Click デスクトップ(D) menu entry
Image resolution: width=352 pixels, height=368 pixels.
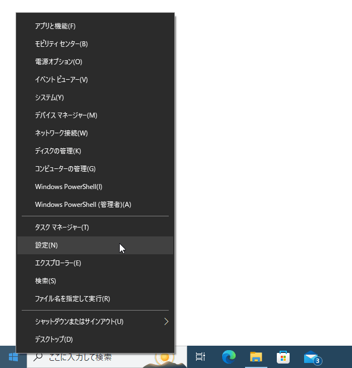[95, 339]
